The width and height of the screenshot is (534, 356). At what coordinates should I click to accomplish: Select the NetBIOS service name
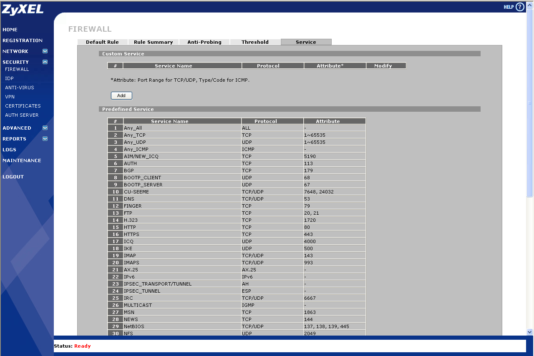click(134, 326)
